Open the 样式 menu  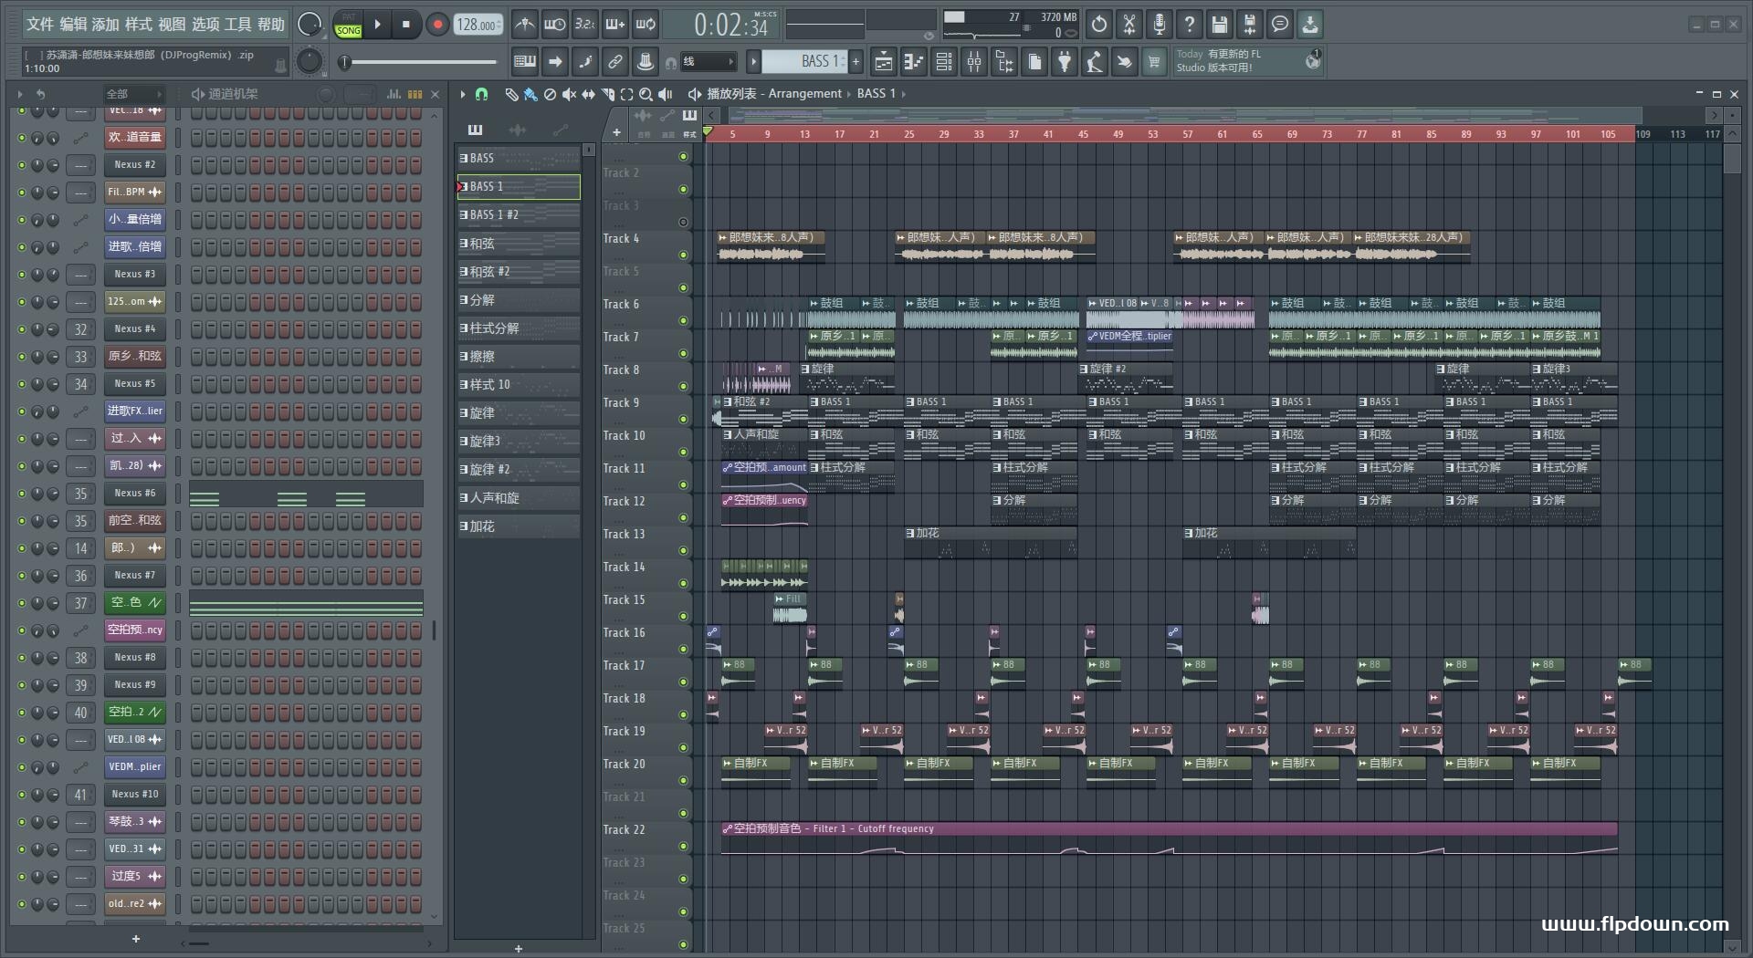point(139,25)
